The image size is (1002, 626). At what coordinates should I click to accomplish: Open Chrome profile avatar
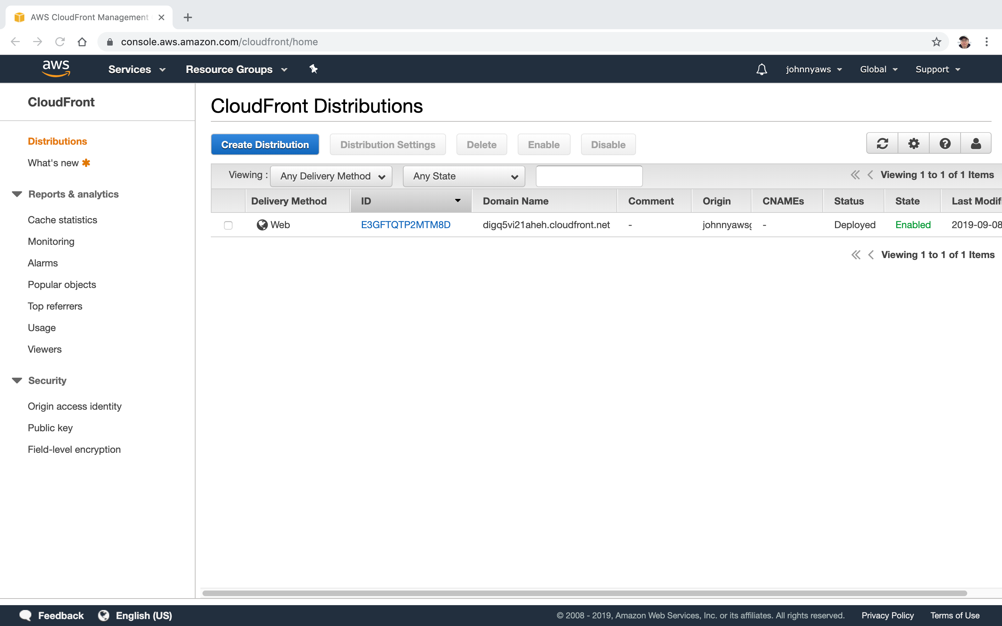tap(964, 42)
